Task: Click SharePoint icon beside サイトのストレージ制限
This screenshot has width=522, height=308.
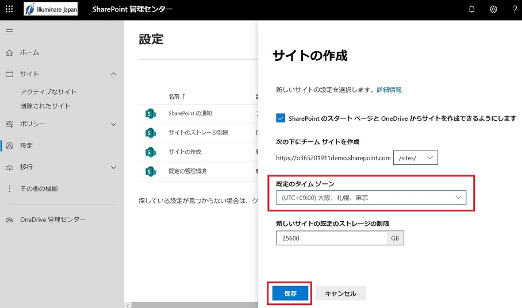Action: [x=151, y=133]
